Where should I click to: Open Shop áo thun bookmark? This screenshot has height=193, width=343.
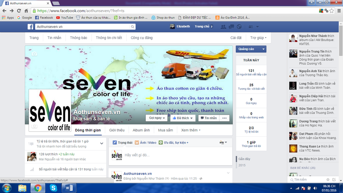163,17
